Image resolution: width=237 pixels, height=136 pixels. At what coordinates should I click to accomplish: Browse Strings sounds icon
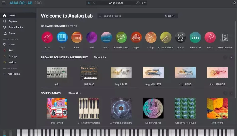pos(151,37)
